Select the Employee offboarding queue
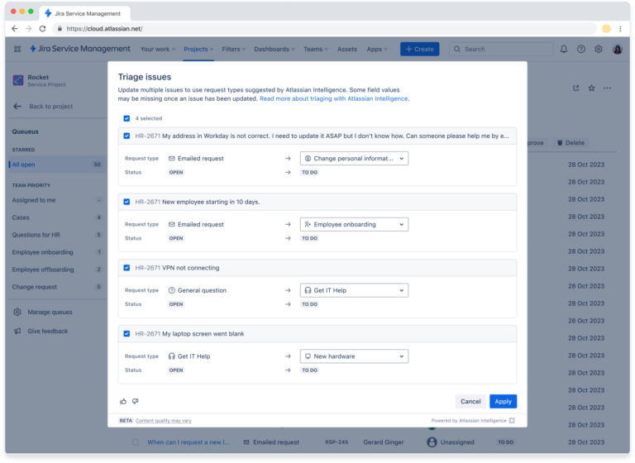The width and height of the screenshot is (635, 463). [x=57, y=270]
